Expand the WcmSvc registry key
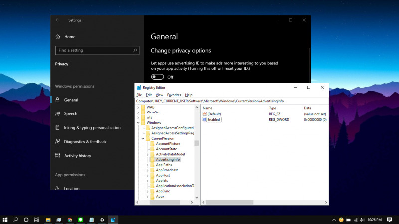 [138, 112]
